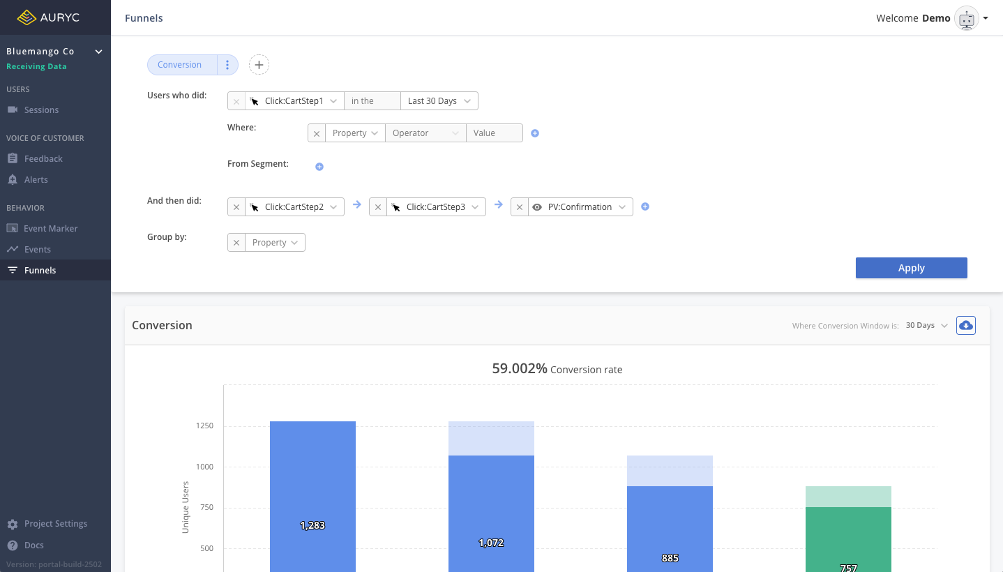This screenshot has height=572, width=1003.
Task: Add a new funnel with plus icon
Action: (259, 65)
